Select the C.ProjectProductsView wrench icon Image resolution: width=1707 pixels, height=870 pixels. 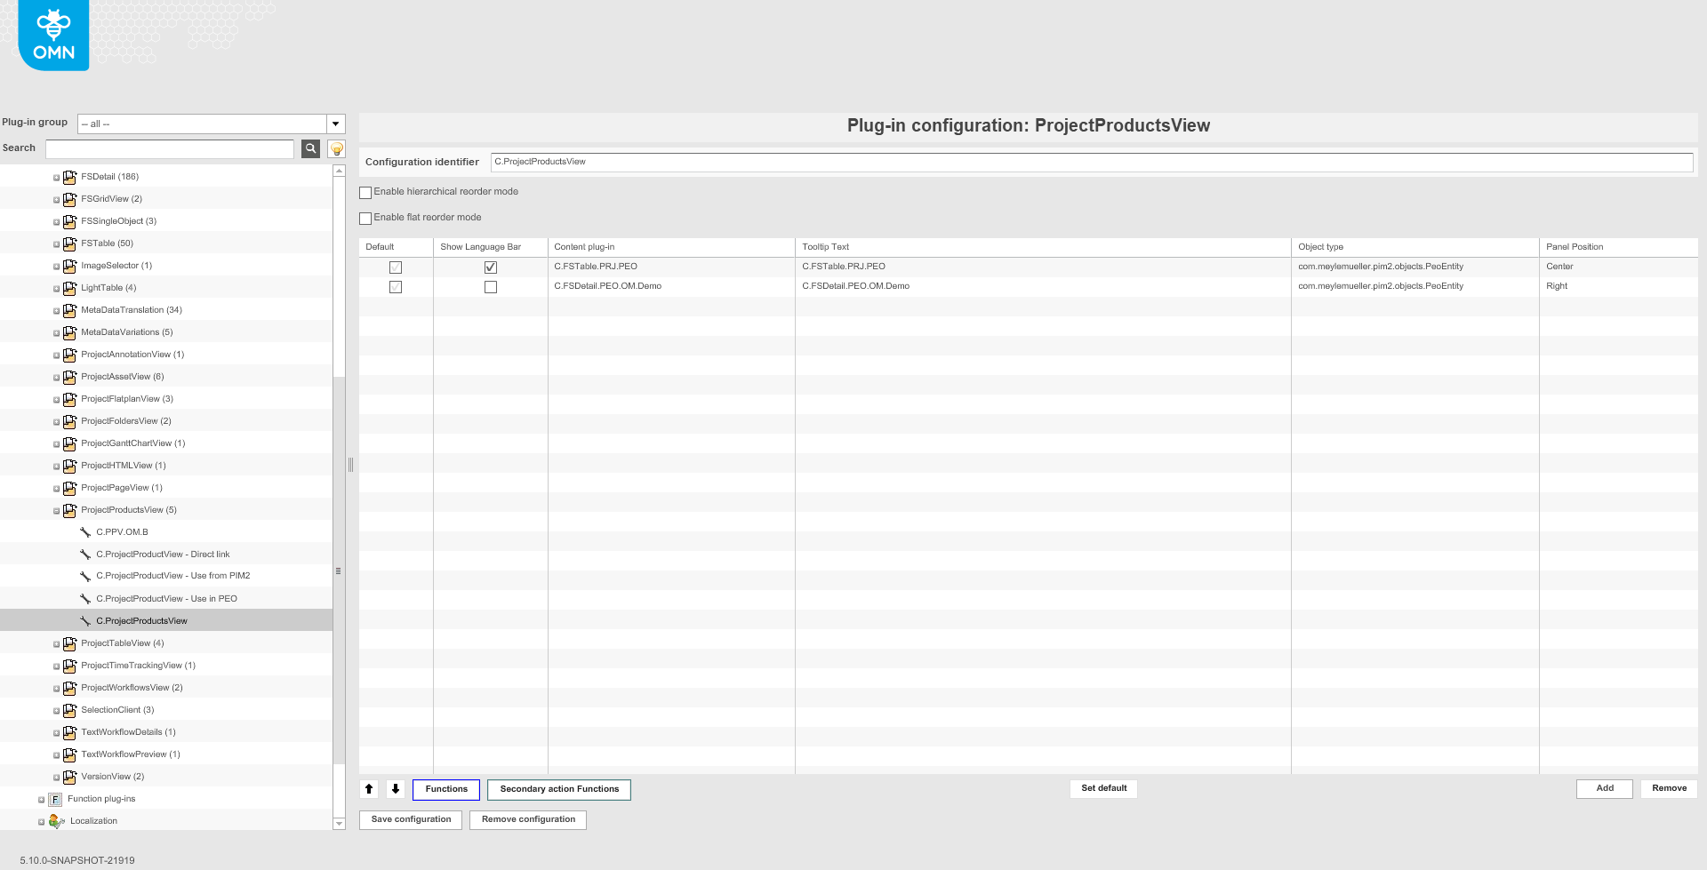coord(85,620)
